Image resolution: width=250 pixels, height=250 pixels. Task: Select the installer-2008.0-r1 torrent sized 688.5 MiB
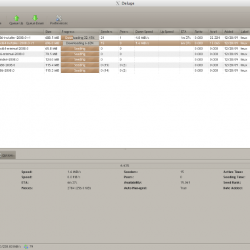point(125,37)
